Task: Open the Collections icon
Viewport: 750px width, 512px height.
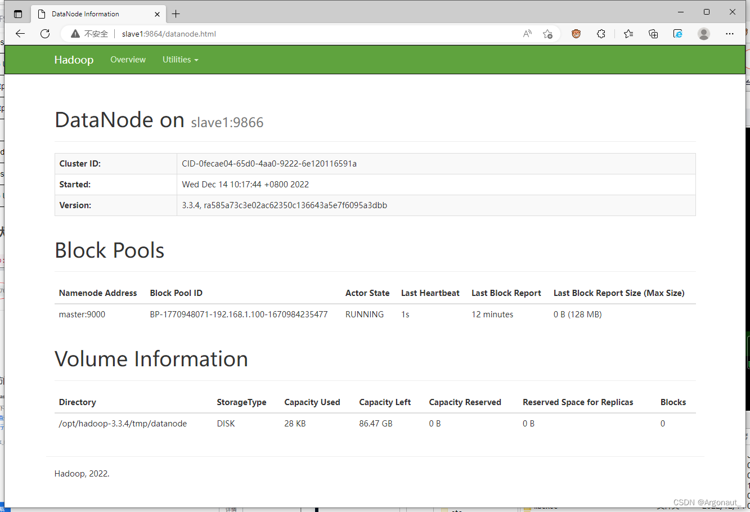Action: (653, 34)
